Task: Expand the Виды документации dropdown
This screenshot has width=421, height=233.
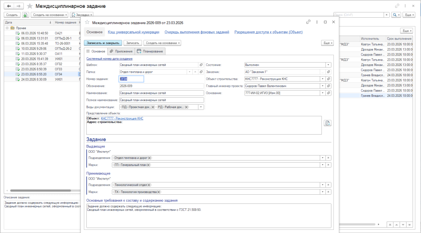Action: click(x=201, y=107)
